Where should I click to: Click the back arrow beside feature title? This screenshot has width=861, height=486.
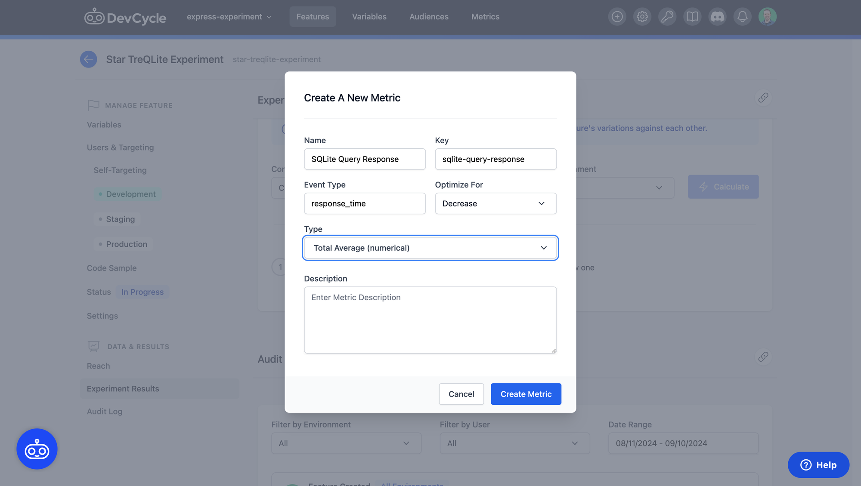pos(89,59)
